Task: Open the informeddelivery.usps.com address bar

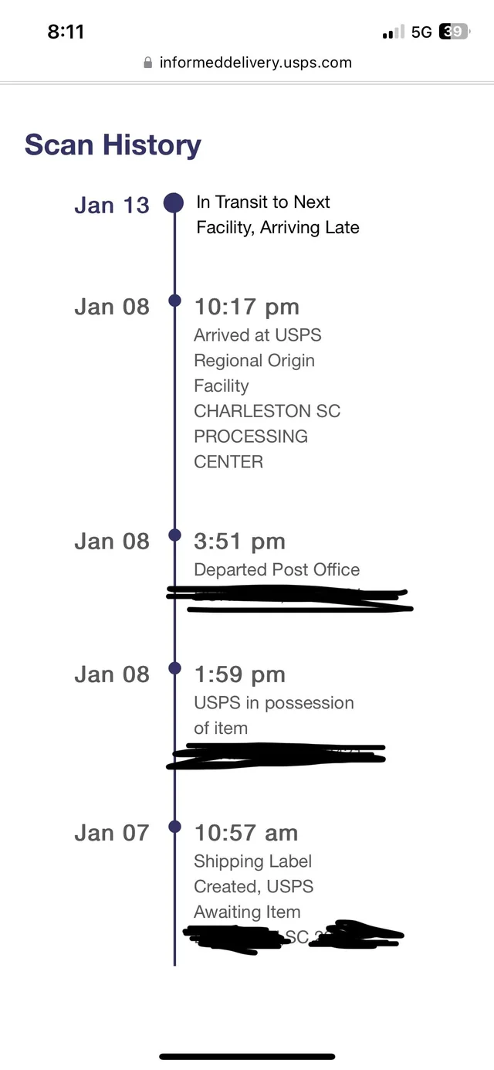Action: coord(255,63)
